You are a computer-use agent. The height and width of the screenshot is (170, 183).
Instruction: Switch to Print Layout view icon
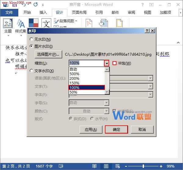106,166
